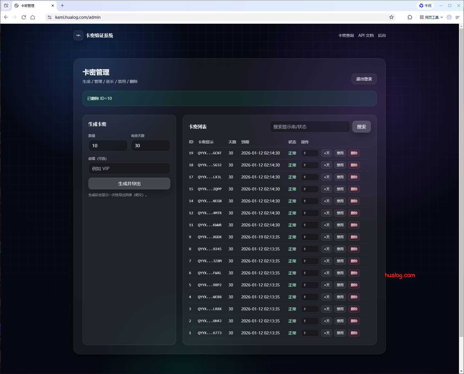Go to 后台 navigation link
464x374 pixels.
(x=382, y=35)
